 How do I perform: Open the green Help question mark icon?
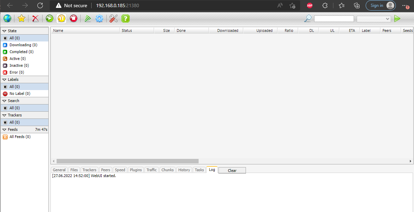[x=126, y=18]
